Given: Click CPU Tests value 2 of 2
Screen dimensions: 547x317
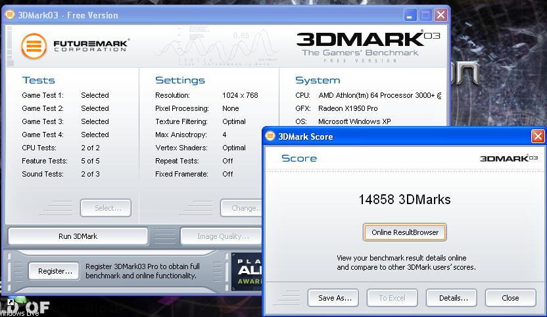Looking at the screenshot, I should (90, 148).
